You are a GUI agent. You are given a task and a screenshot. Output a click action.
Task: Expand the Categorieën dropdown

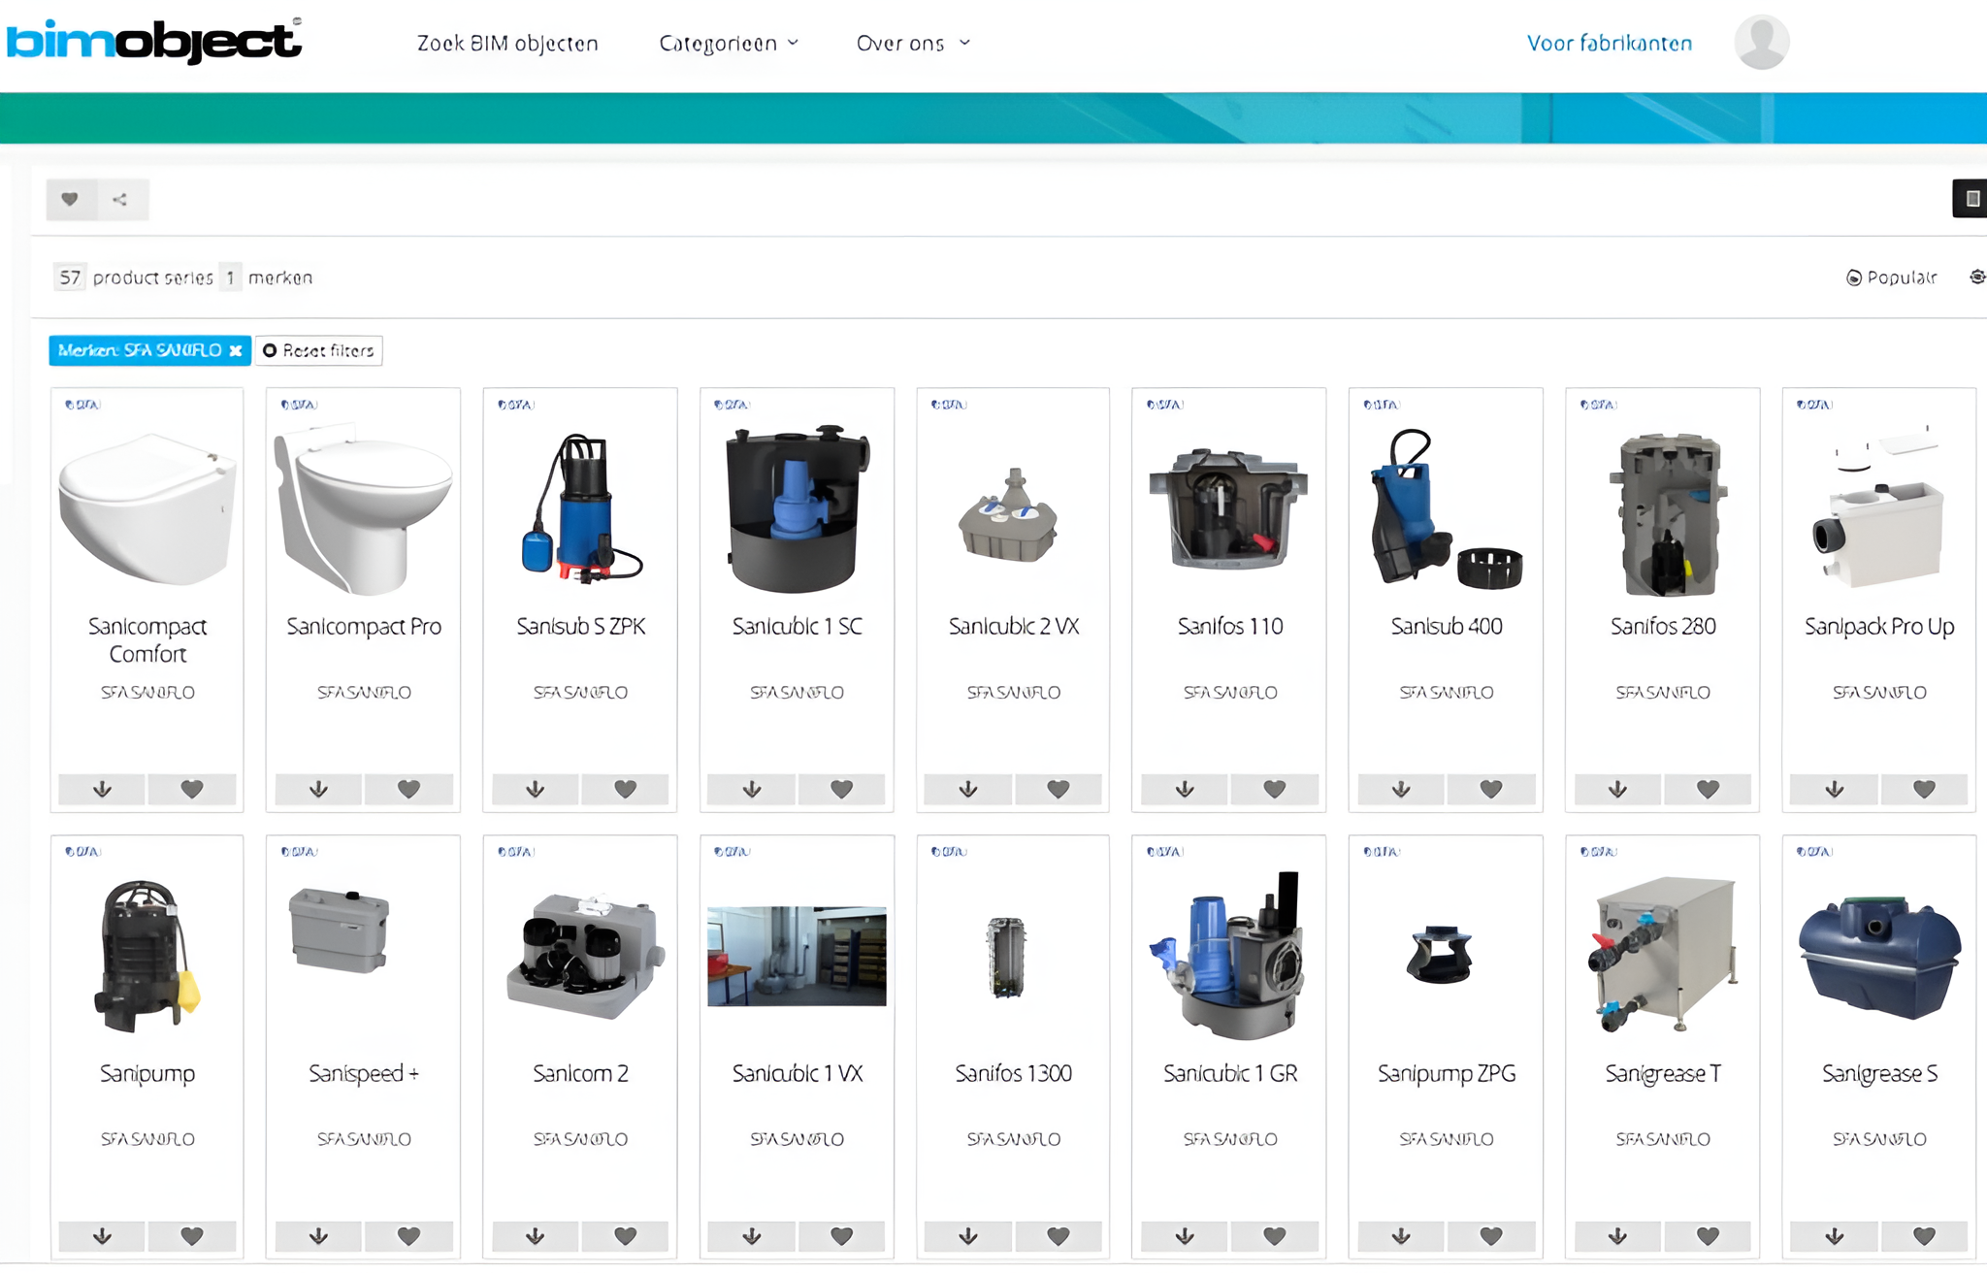point(729,44)
